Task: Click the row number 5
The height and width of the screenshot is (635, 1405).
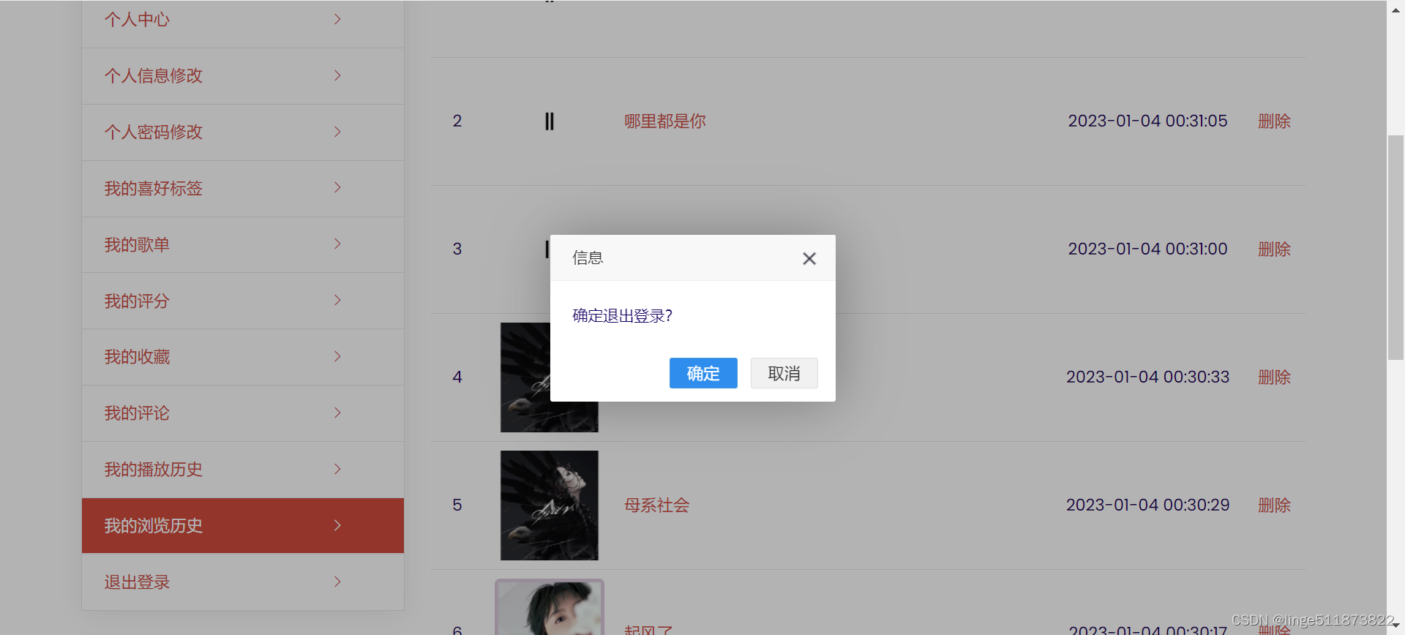Action: pos(457,506)
